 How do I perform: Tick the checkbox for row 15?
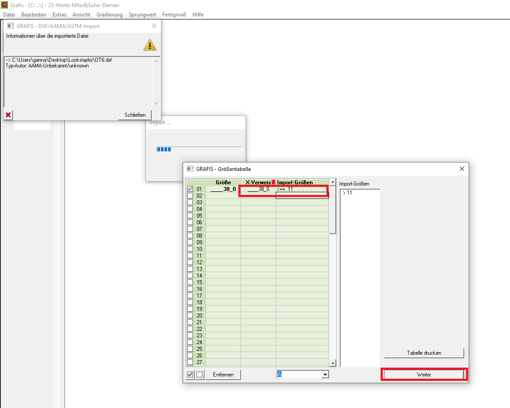[x=190, y=282]
